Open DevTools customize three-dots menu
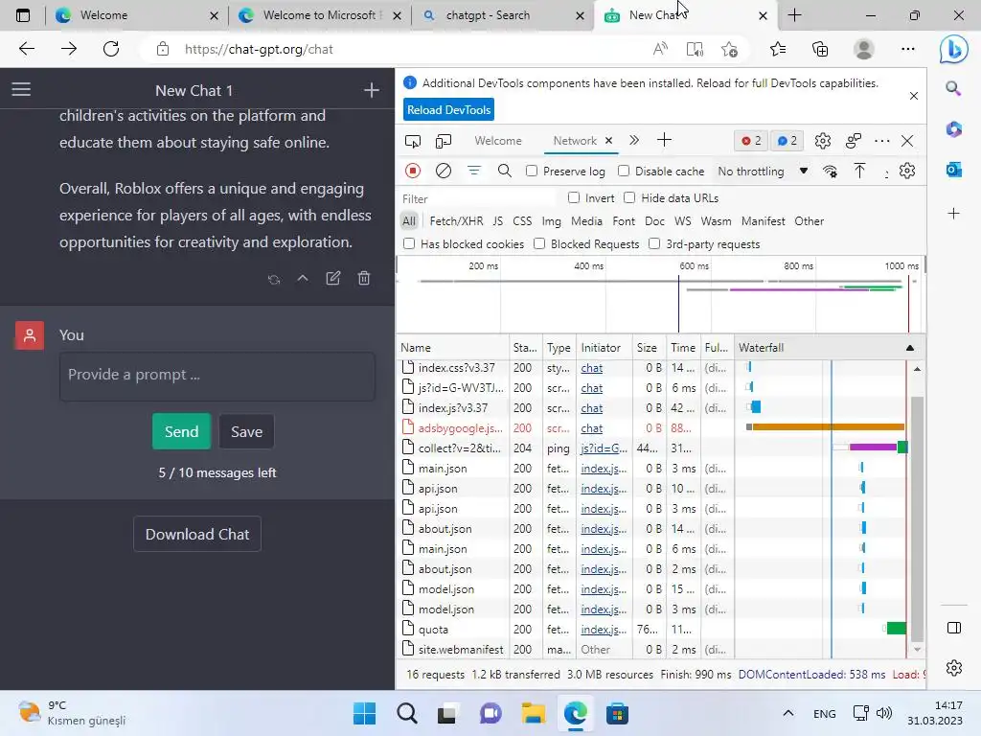 click(882, 141)
